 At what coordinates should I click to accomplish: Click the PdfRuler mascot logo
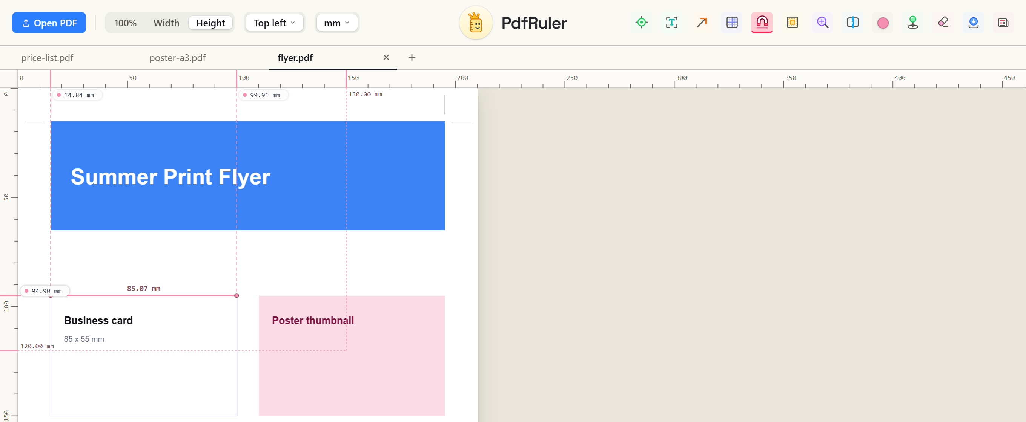[476, 23]
